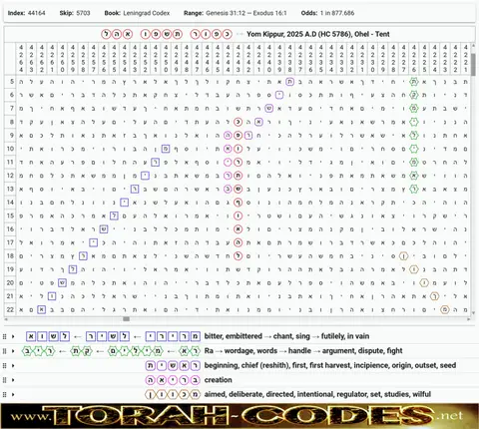Click the purple-circled letter in row 12
The height and width of the screenshot is (429, 479).
(228, 176)
